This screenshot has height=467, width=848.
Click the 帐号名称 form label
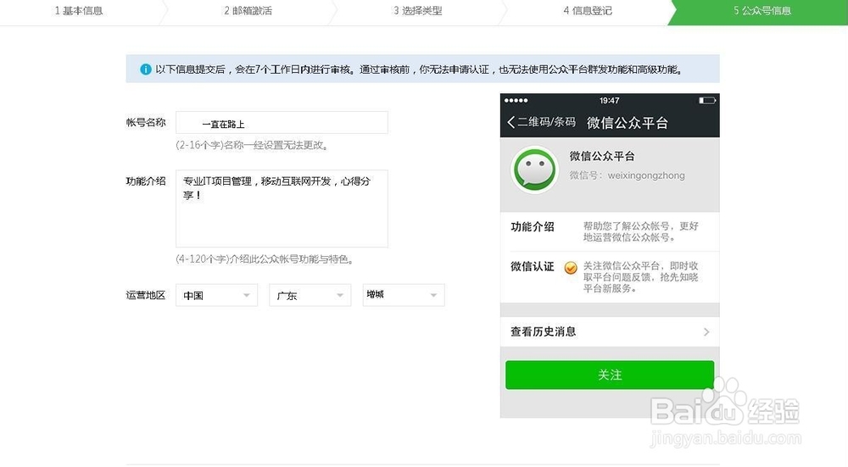146,123
